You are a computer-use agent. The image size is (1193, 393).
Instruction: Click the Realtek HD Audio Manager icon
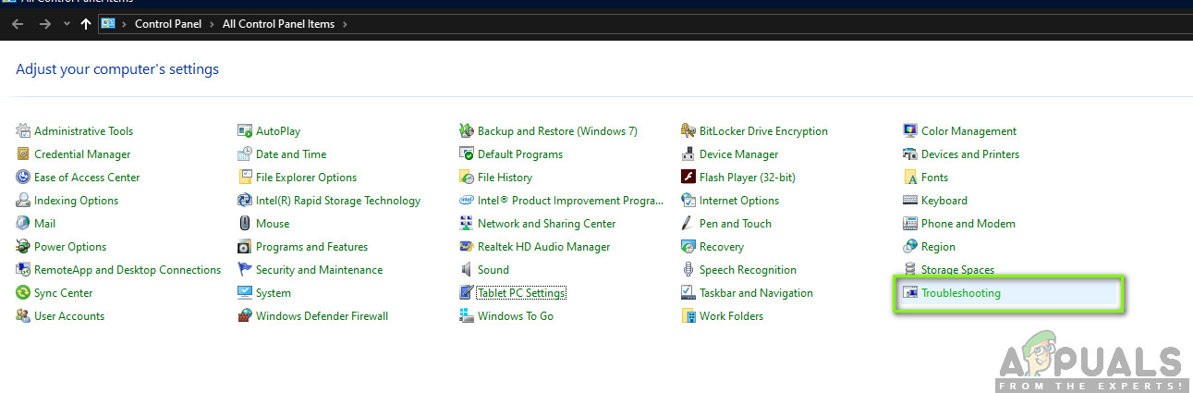467,247
